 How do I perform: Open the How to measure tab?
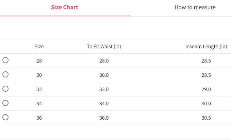coord(195,7)
